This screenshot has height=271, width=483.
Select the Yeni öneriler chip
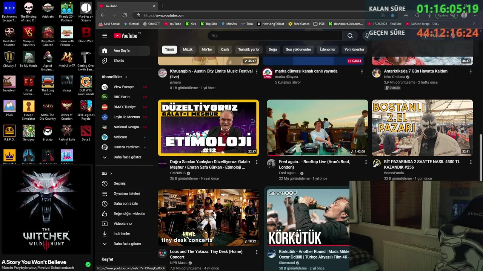pyautogui.click(x=354, y=50)
